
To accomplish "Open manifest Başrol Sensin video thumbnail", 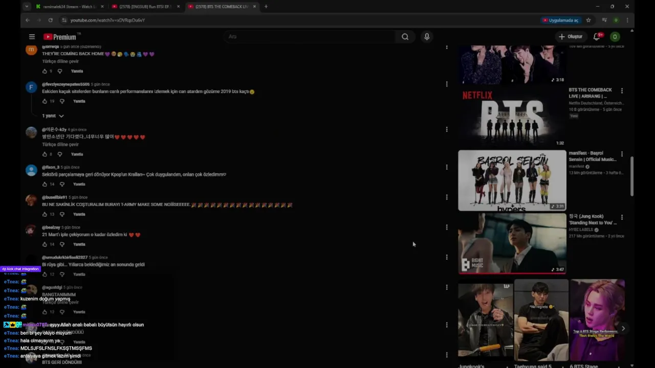I will coord(512,180).
